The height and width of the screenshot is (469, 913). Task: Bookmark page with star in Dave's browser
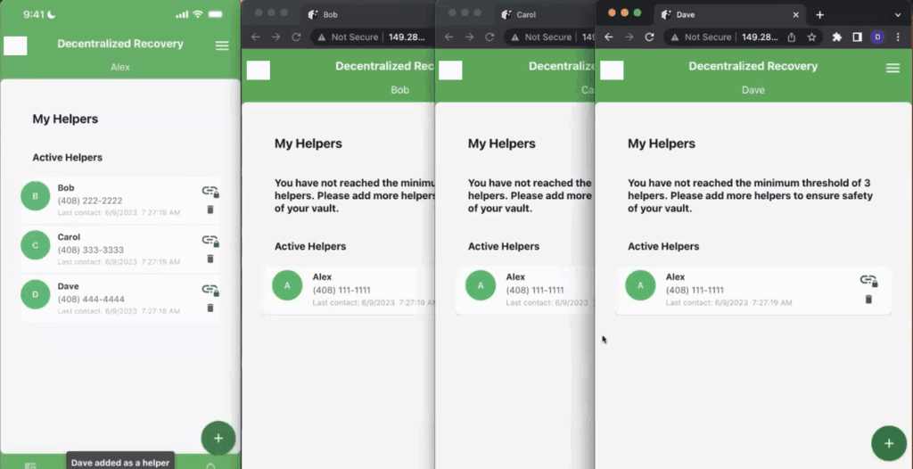tap(811, 37)
